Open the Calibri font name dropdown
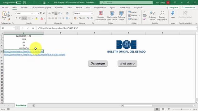The height and width of the screenshot is (111, 198). [32, 13]
